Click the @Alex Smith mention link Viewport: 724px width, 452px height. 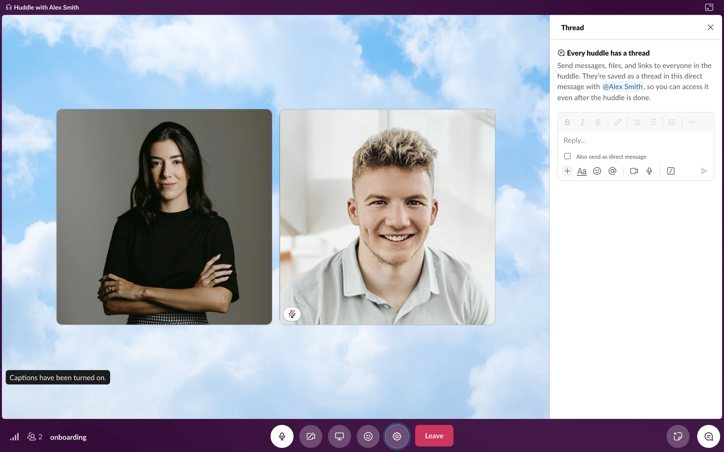(622, 87)
